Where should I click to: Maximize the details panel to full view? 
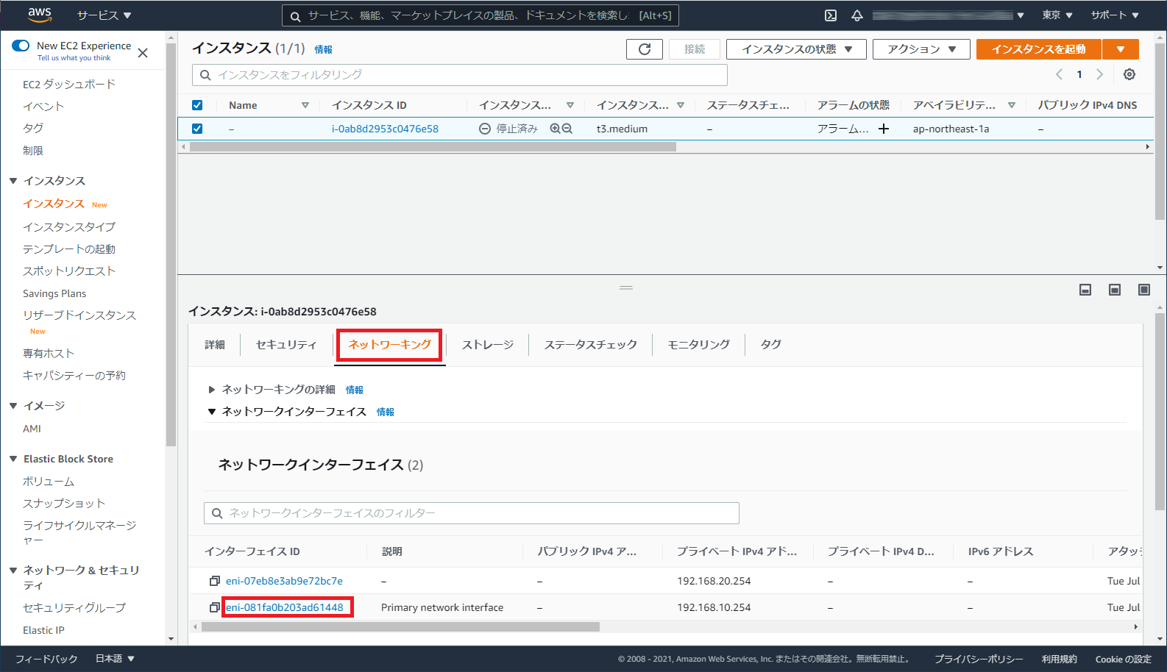point(1144,290)
